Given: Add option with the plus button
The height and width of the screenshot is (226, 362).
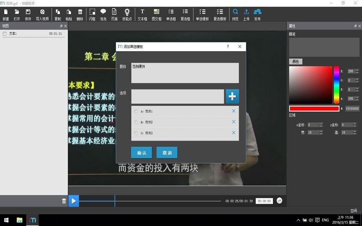Looking at the screenshot, I should 232,96.
